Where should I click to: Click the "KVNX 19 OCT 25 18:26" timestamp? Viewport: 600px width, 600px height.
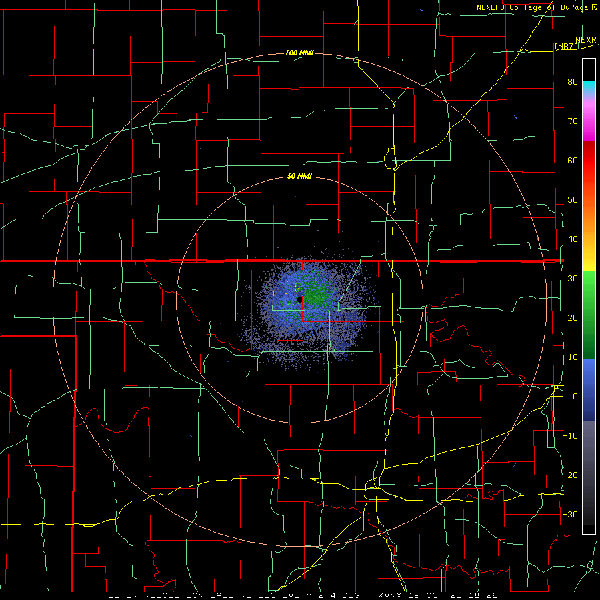(x=438, y=595)
